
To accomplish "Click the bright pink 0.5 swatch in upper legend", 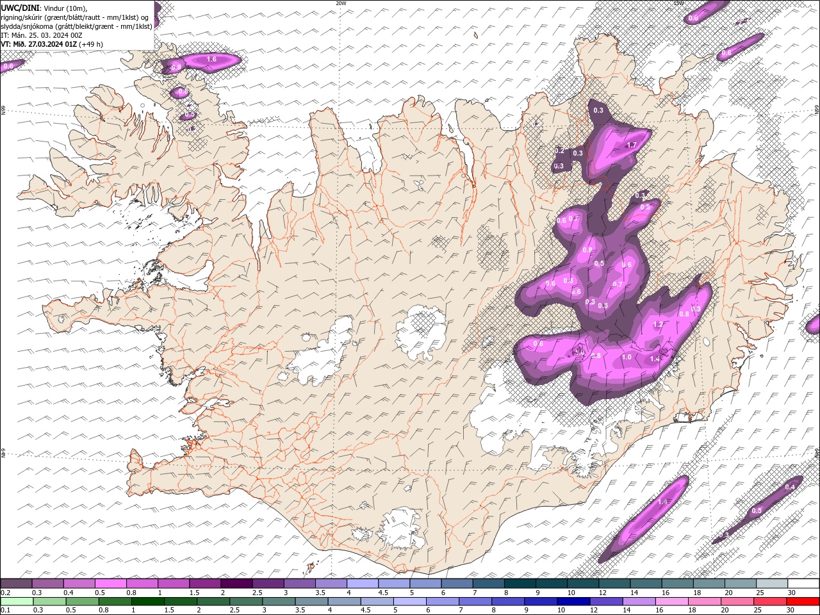I will pyautogui.click(x=111, y=584).
